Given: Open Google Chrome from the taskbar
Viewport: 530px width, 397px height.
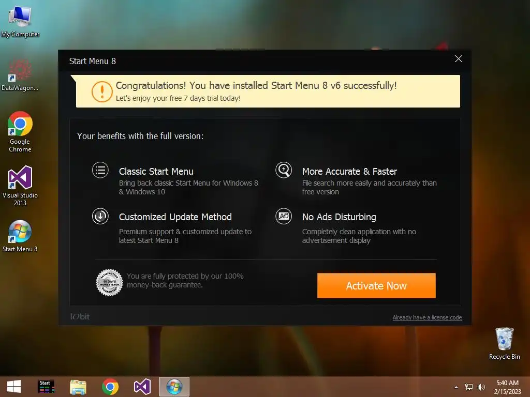Looking at the screenshot, I should (x=110, y=387).
